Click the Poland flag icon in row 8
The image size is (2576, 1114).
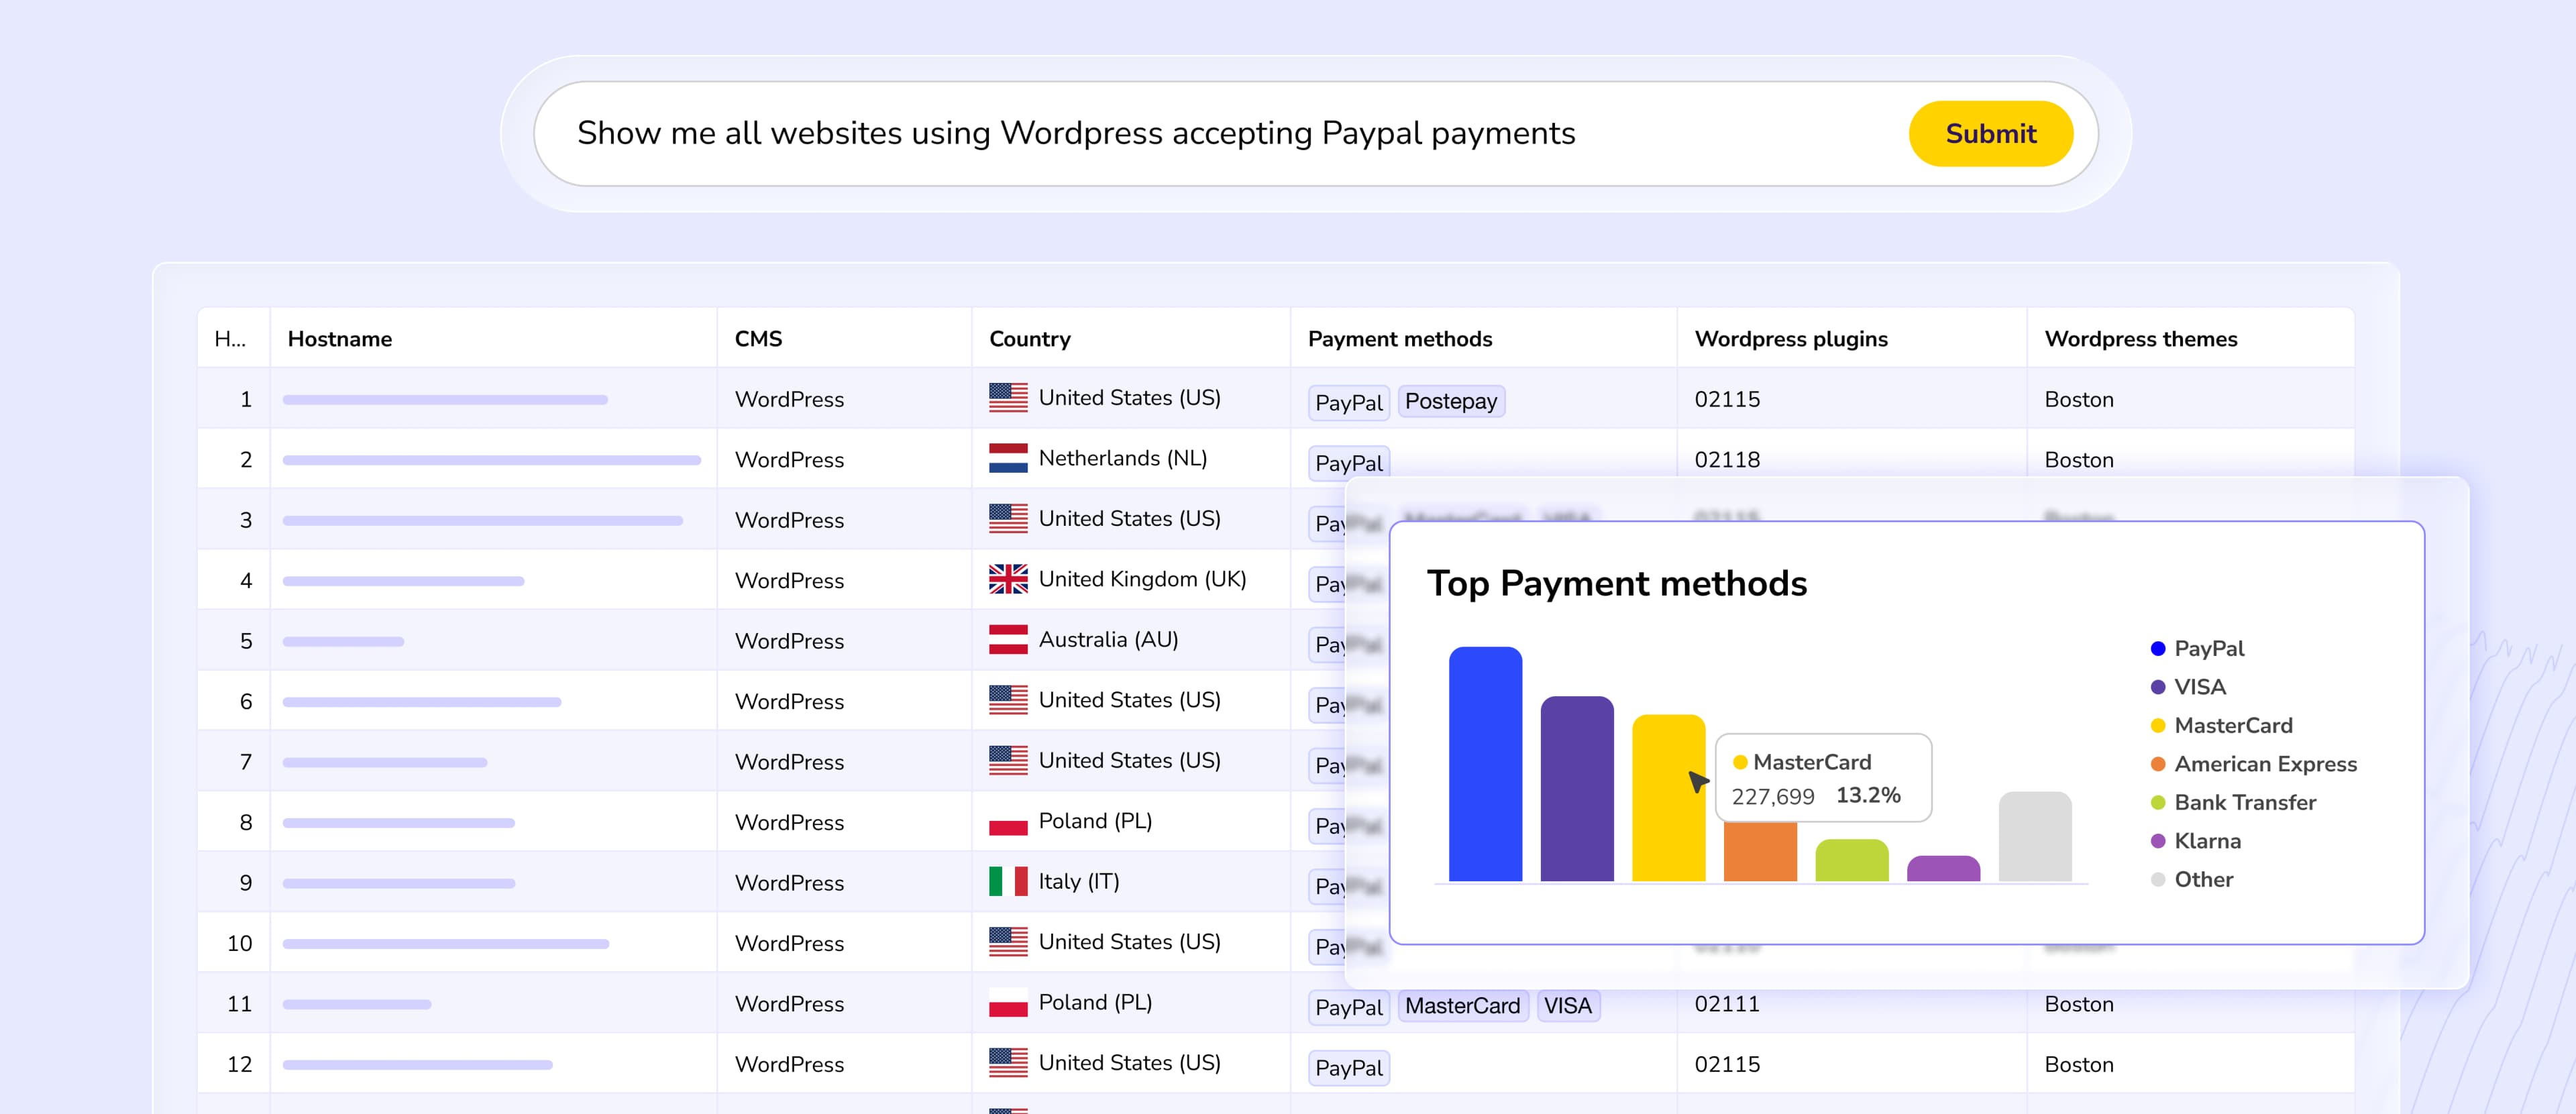[1007, 822]
